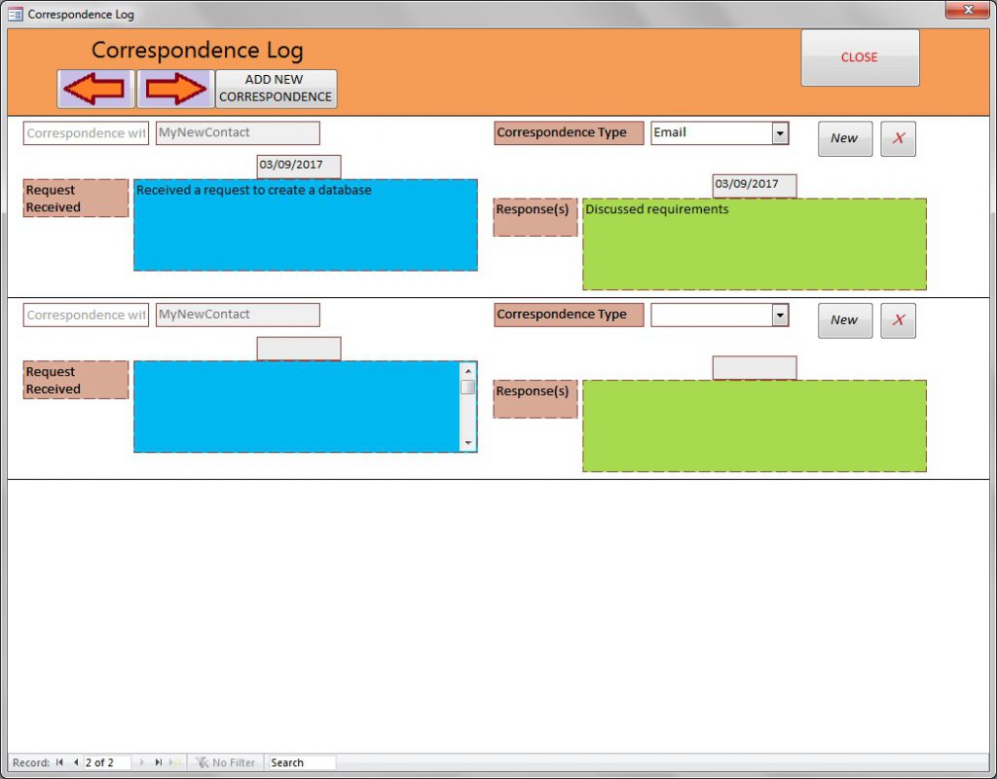Viewport: 997px width, 779px height.
Task: Click the No Filter indicator
Action: tap(226, 762)
